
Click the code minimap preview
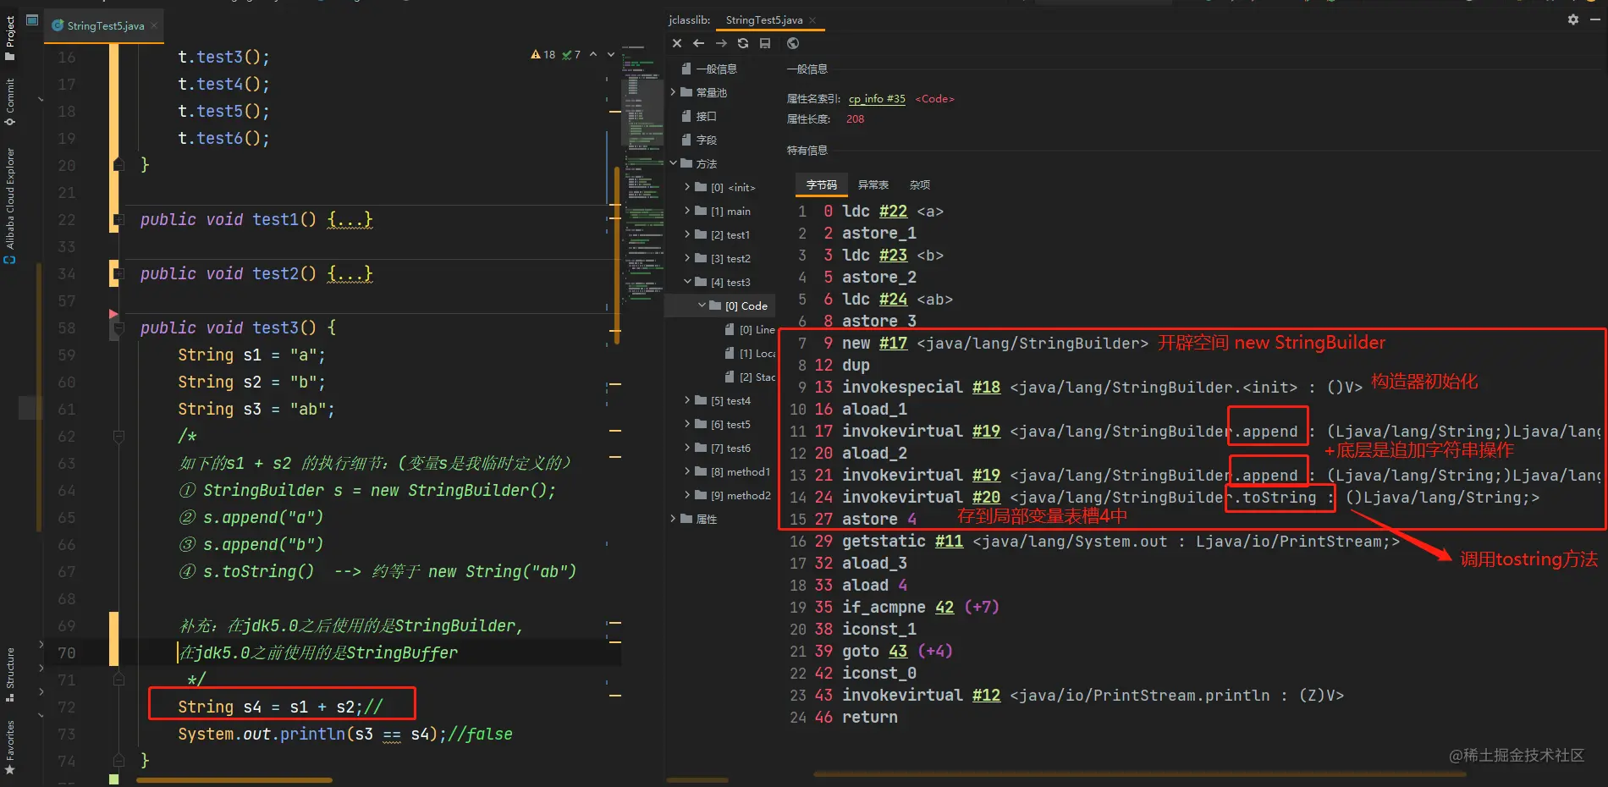[x=643, y=173]
